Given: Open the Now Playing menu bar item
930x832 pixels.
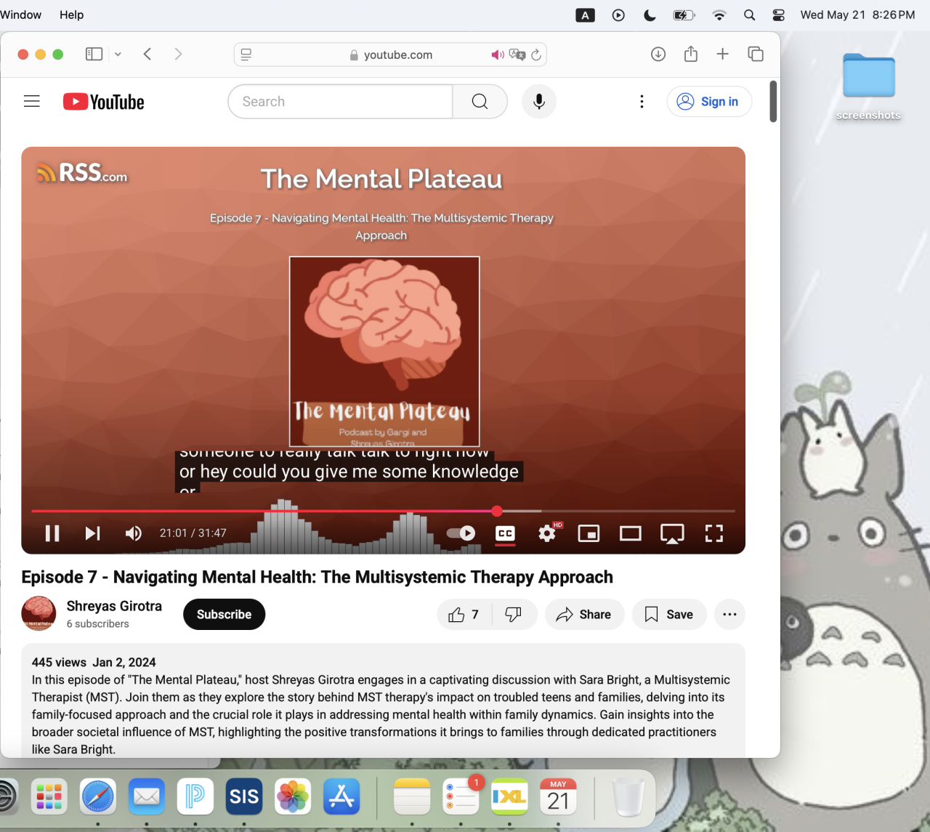Looking at the screenshot, I should (x=618, y=15).
